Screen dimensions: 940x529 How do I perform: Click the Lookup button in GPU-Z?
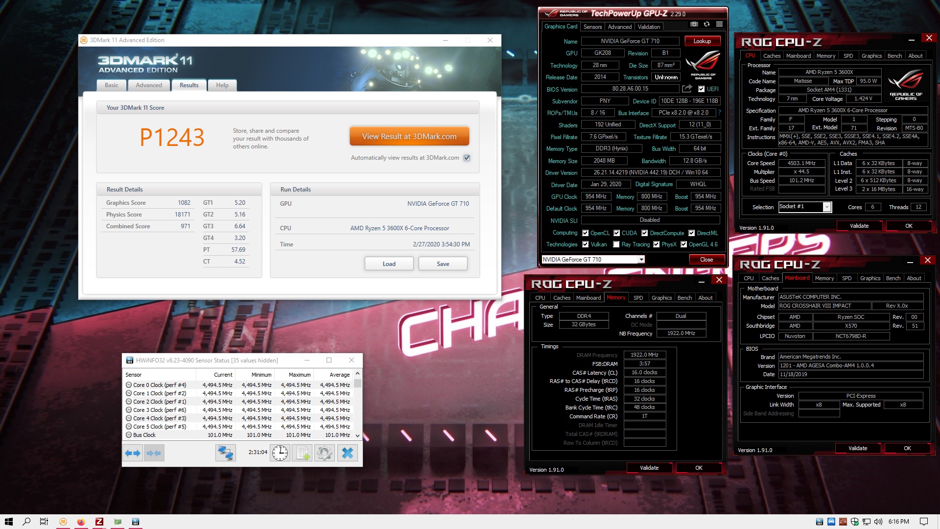[702, 41]
